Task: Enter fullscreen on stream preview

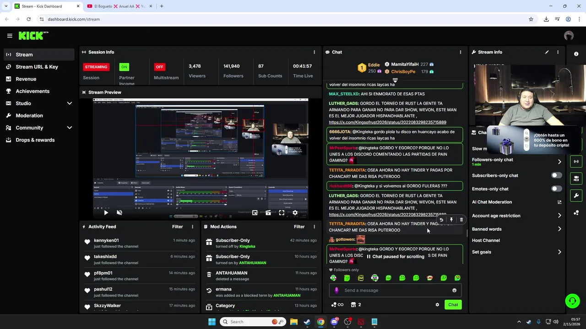Action: pos(282,212)
